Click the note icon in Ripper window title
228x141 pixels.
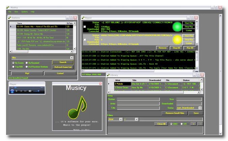[x=83, y=18]
